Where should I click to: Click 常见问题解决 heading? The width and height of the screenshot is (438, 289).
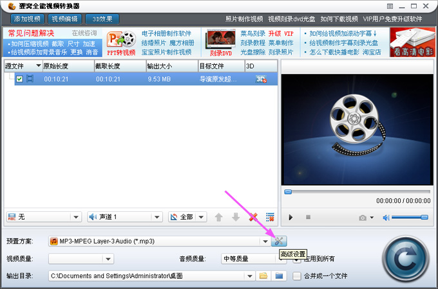click(31, 33)
